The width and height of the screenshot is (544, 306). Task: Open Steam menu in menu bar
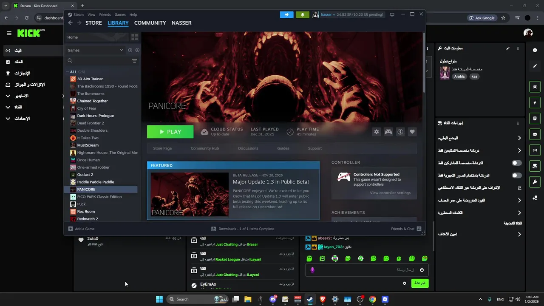point(78,14)
